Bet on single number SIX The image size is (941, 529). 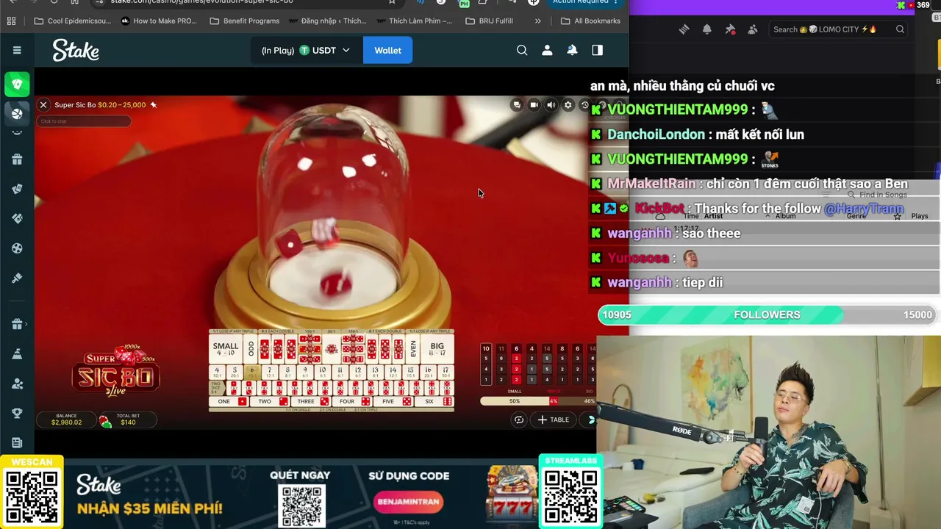(x=434, y=402)
